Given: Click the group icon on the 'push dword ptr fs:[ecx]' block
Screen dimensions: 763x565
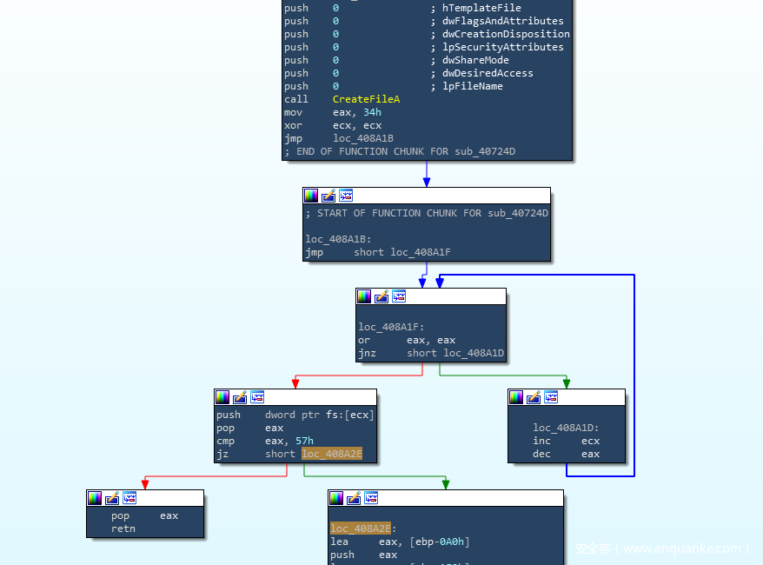Looking at the screenshot, I should 257,397.
